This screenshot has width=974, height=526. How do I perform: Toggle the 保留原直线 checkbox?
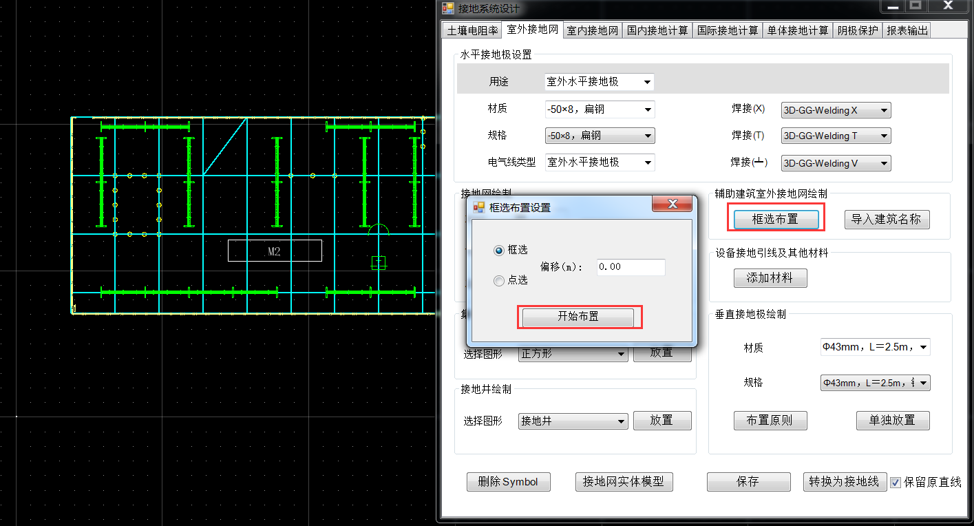[895, 482]
